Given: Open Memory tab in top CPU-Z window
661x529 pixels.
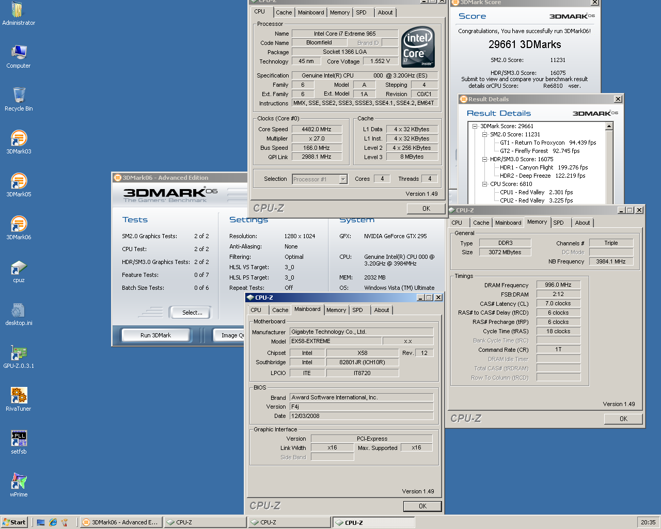Looking at the screenshot, I should [340, 12].
